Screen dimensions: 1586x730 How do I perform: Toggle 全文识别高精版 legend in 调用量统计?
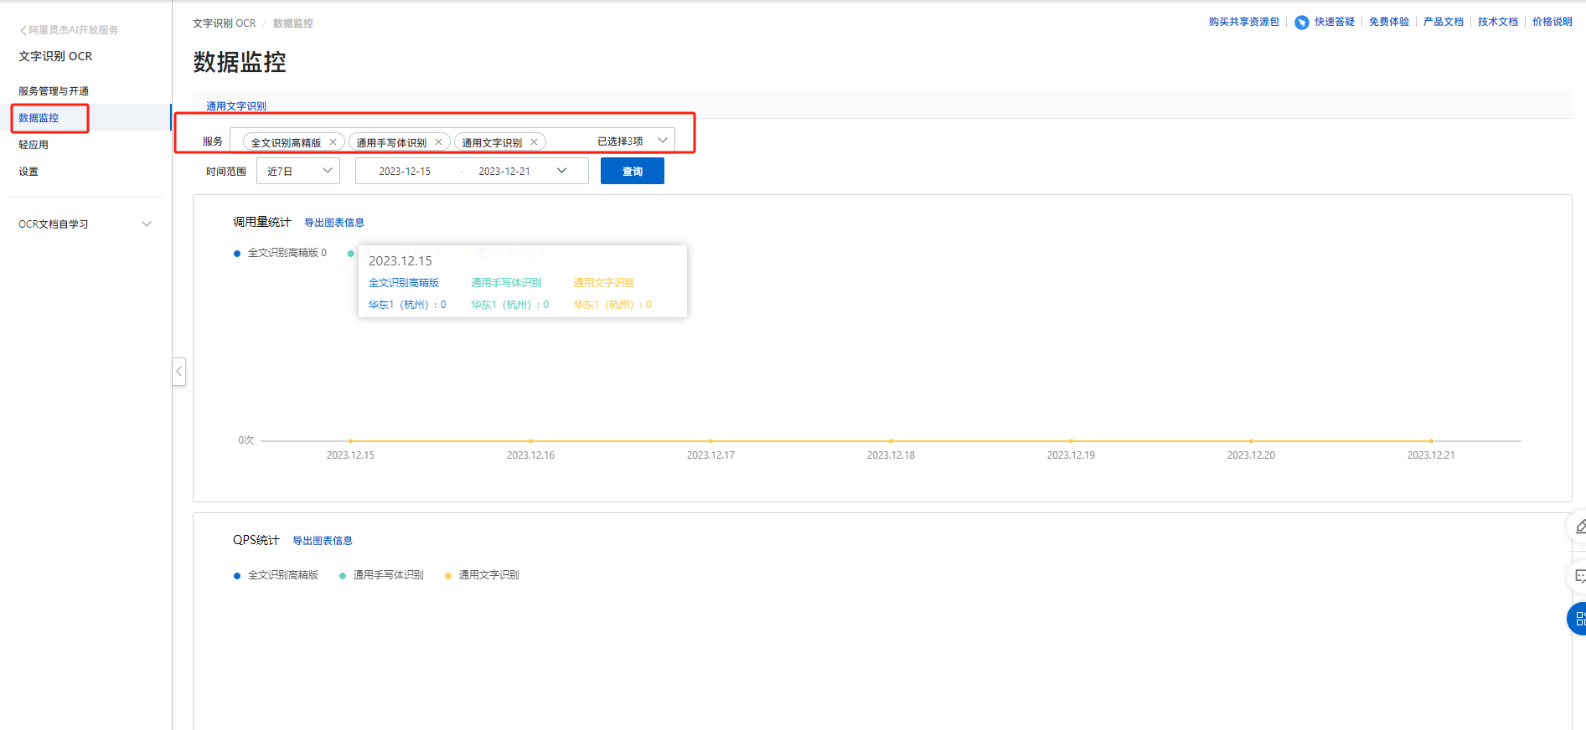280,253
